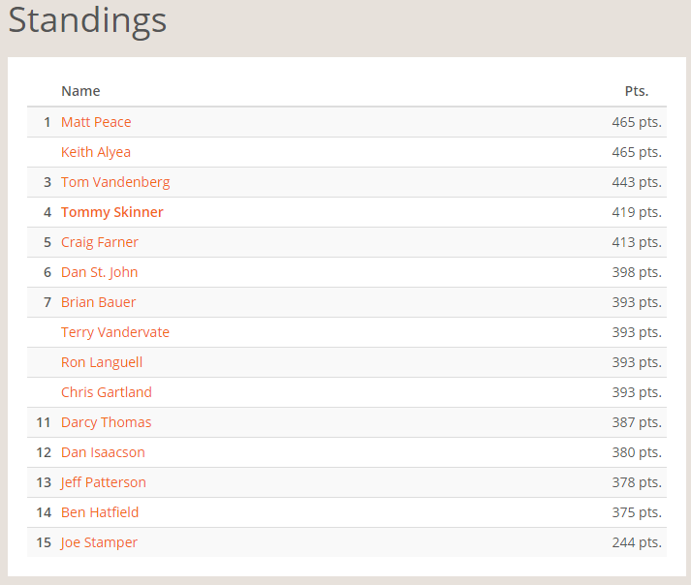Open the Dan St. John link

[x=100, y=272]
